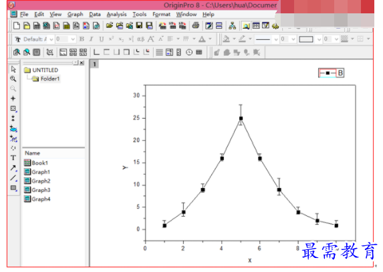This screenshot has height=272, width=383.
Task: Toggle the Command Window button
Action: [265, 25]
